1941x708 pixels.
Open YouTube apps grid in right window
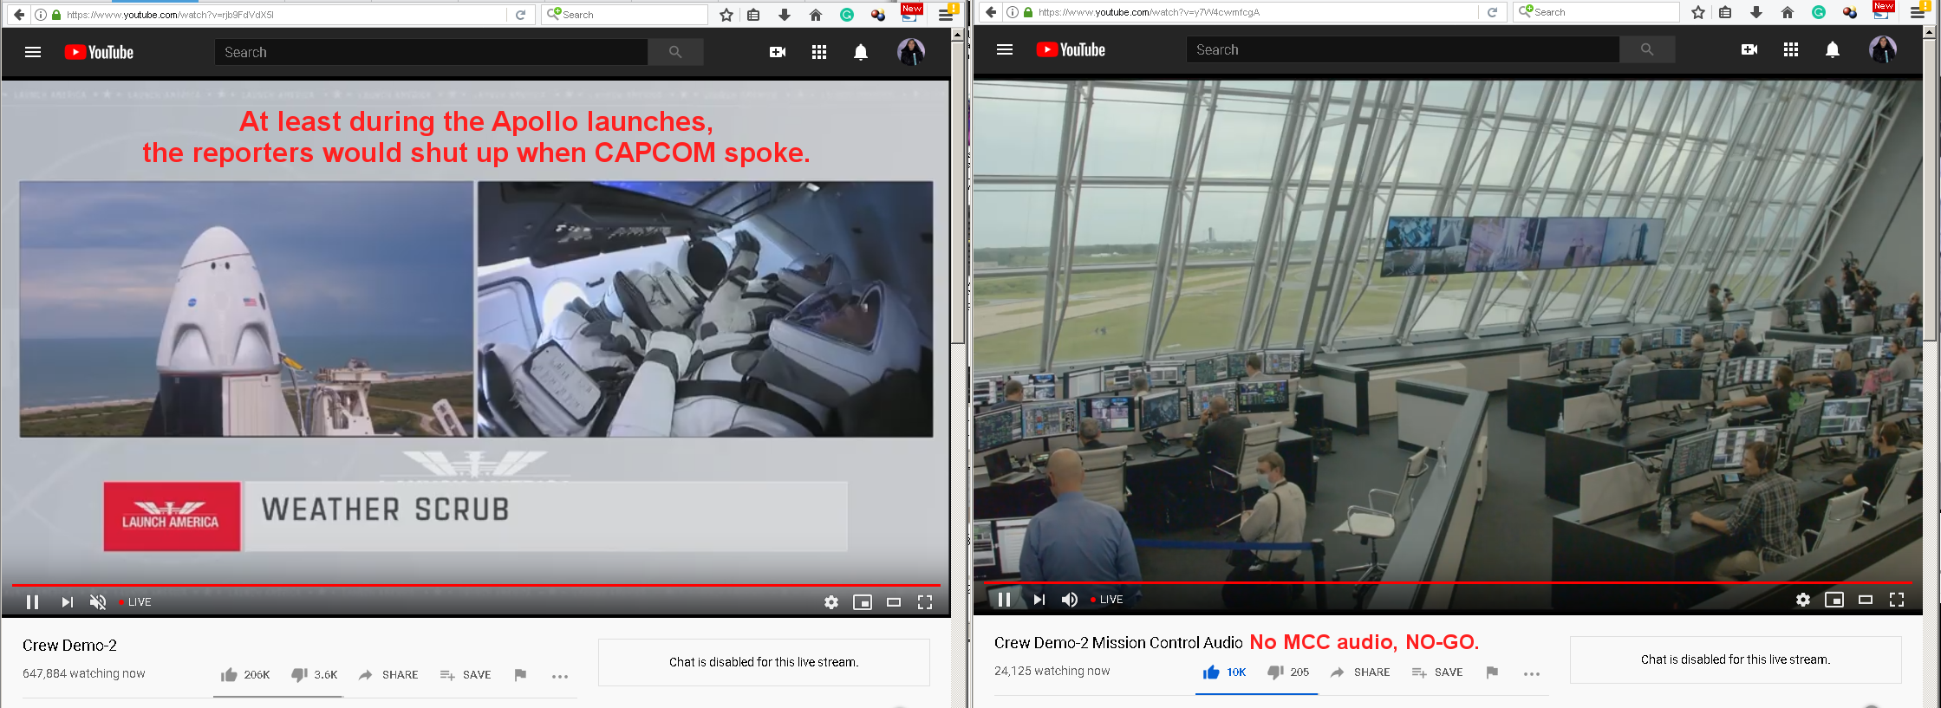click(x=1791, y=49)
